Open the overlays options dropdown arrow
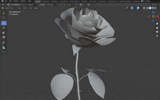 click(x=141, y=8)
